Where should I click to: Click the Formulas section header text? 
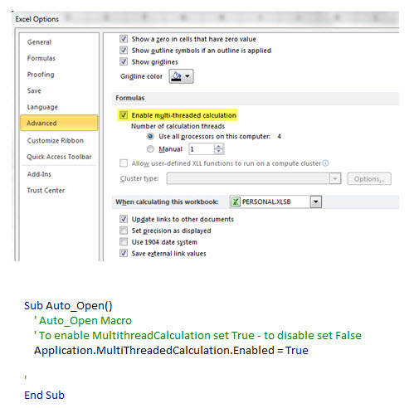click(x=130, y=98)
